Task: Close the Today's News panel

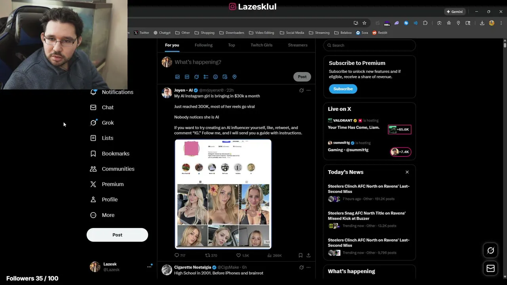Action: point(407,172)
